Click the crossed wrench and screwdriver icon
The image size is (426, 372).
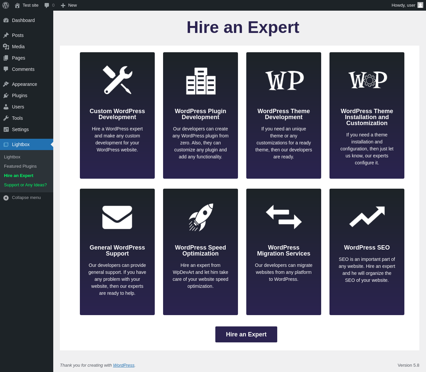click(x=117, y=80)
